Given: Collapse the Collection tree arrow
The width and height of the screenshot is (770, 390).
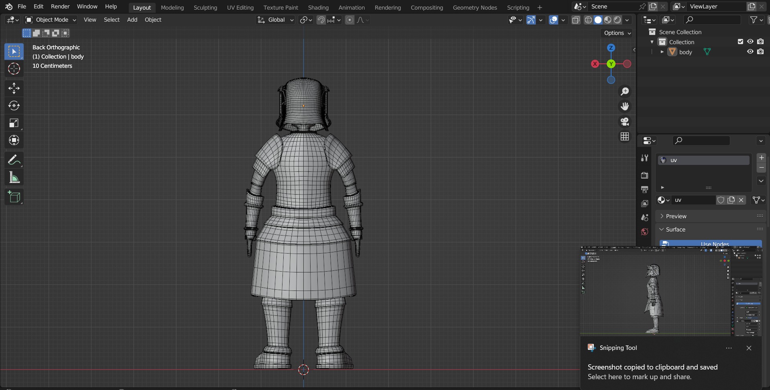Looking at the screenshot, I should [x=652, y=42].
